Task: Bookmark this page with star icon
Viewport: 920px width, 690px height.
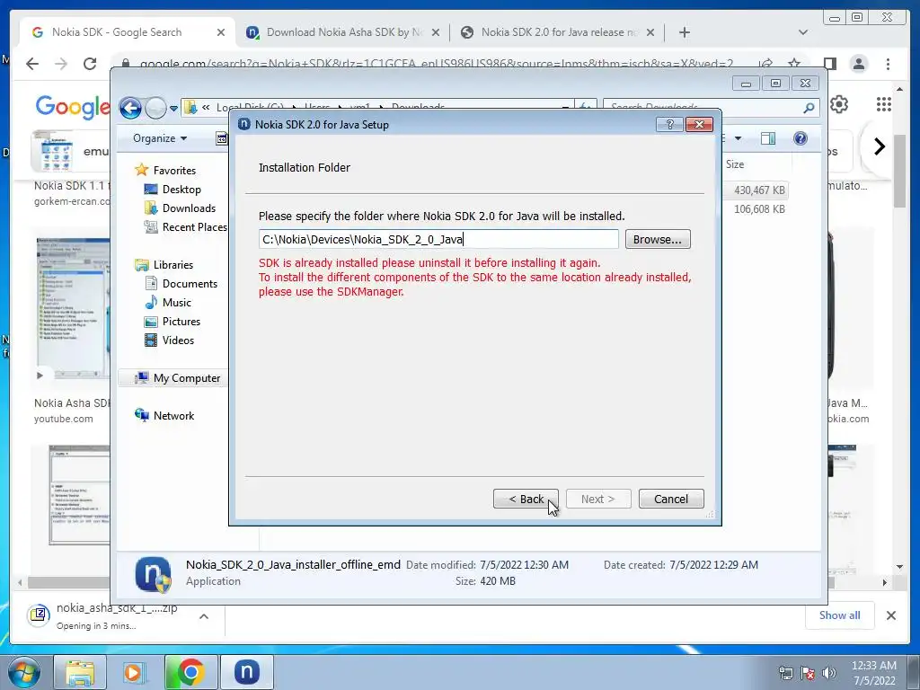Action: click(794, 63)
